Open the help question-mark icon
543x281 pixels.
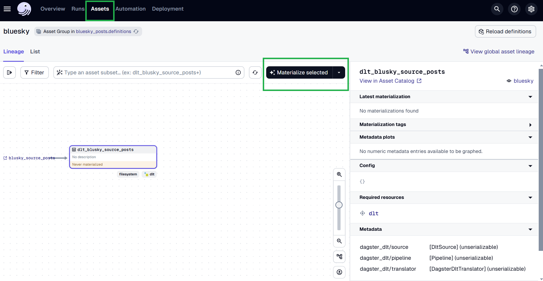(514, 9)
